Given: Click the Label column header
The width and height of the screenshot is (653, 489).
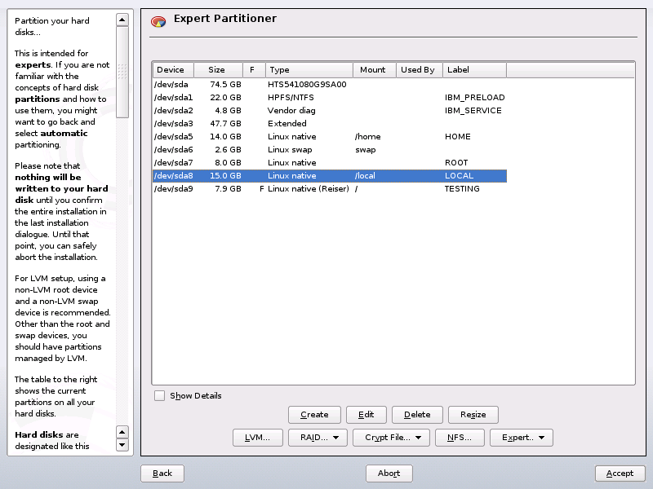Looking at the screenshot, I should click(x=474, y=70).
